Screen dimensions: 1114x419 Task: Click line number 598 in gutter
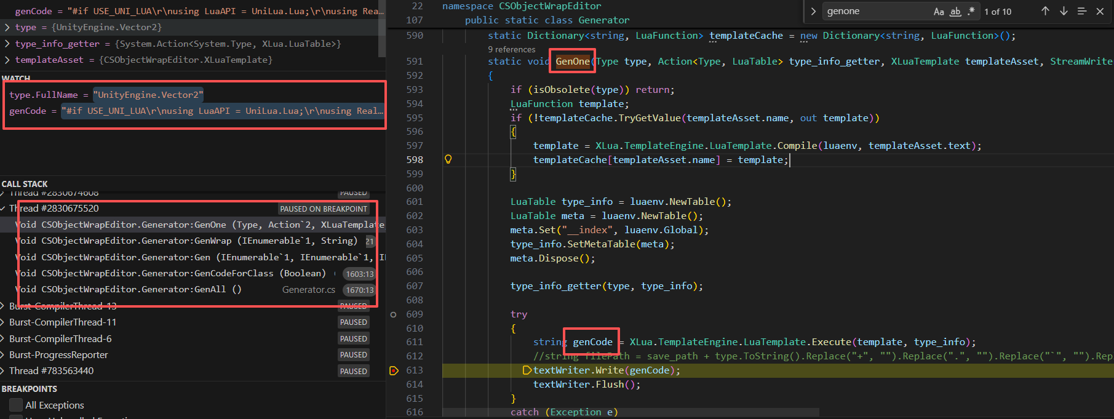pyautogui.click(x=415, y=159)
